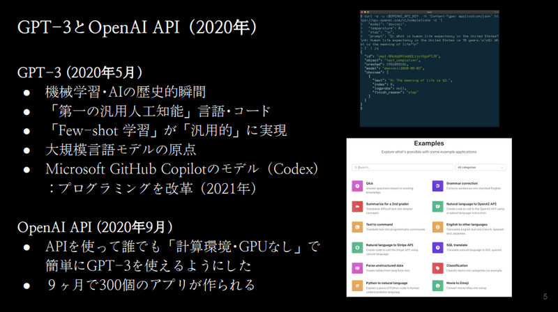Click the Natural language to OpenAI API icon
This screenshot has height=312, width=558.
tap(438, 206)
